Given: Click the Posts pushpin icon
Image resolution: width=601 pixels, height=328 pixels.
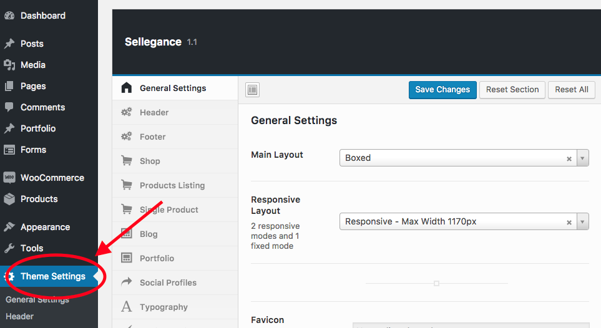Looking at the screenshot, I should 9,44.
